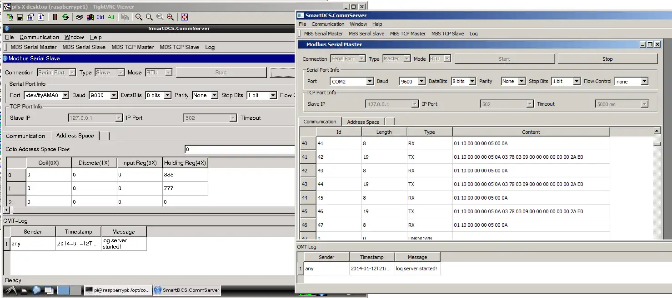Open the file manager icon in Raspberry Pi panel
This screenshot has width=672, height=298.
24,290
